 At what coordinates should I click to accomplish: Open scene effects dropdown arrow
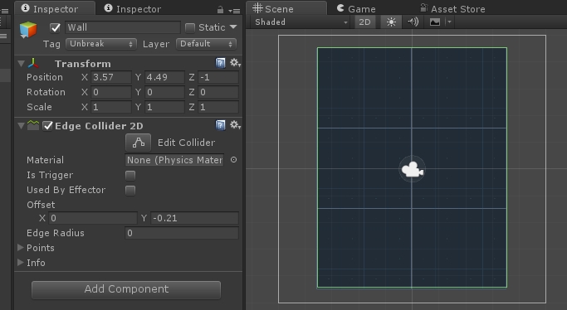449,22
